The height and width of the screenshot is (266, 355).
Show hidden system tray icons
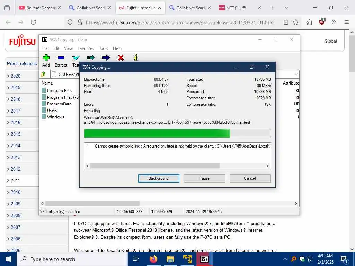tap(285, 259)
